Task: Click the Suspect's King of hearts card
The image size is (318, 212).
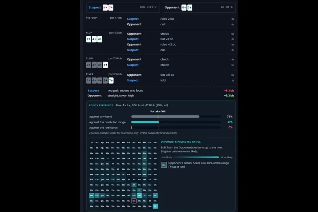Action: (105, 7)
